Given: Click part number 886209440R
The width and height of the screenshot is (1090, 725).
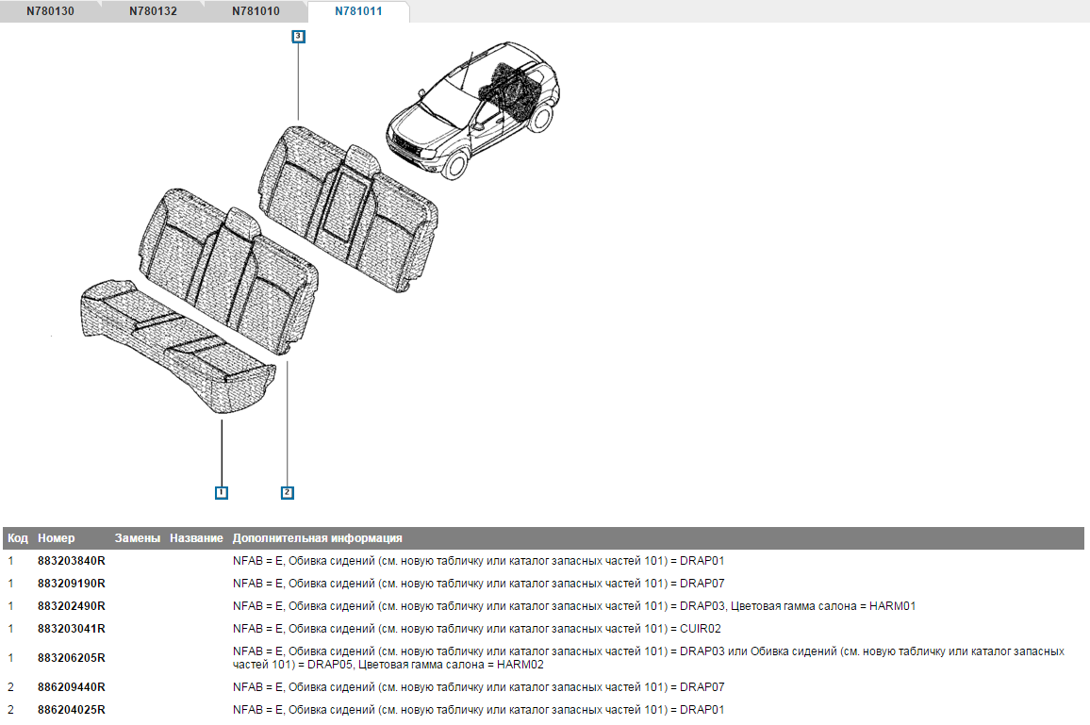Looking at the screenshot, I should pyautogui.click(x=71, y=687).
